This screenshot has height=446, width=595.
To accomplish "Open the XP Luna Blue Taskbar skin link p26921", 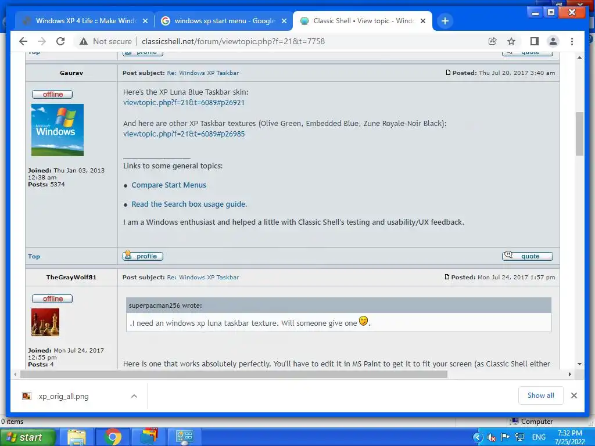I will [x=184, y=102].
